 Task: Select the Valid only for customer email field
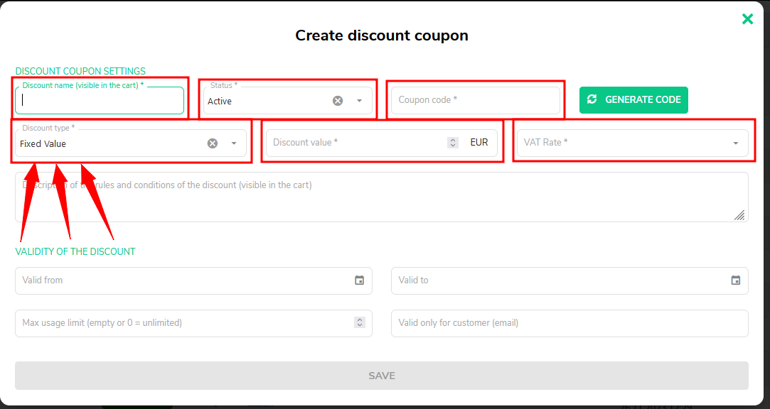(570, 323)
